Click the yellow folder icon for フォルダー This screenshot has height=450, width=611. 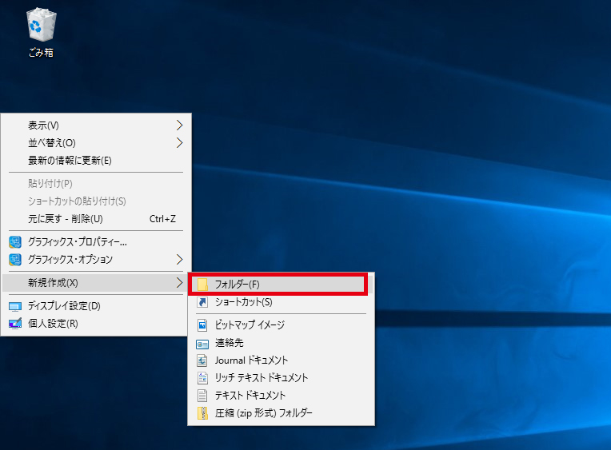coord(202,285)
